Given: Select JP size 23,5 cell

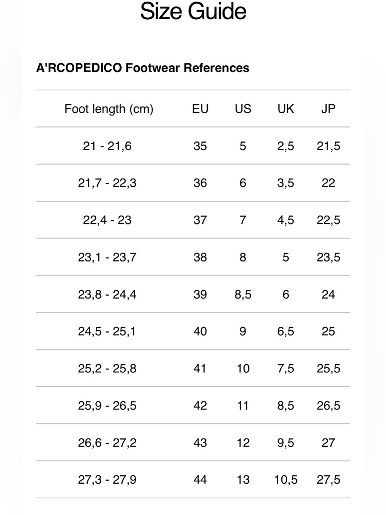Looking at the screenshot, I should point(328,257).
